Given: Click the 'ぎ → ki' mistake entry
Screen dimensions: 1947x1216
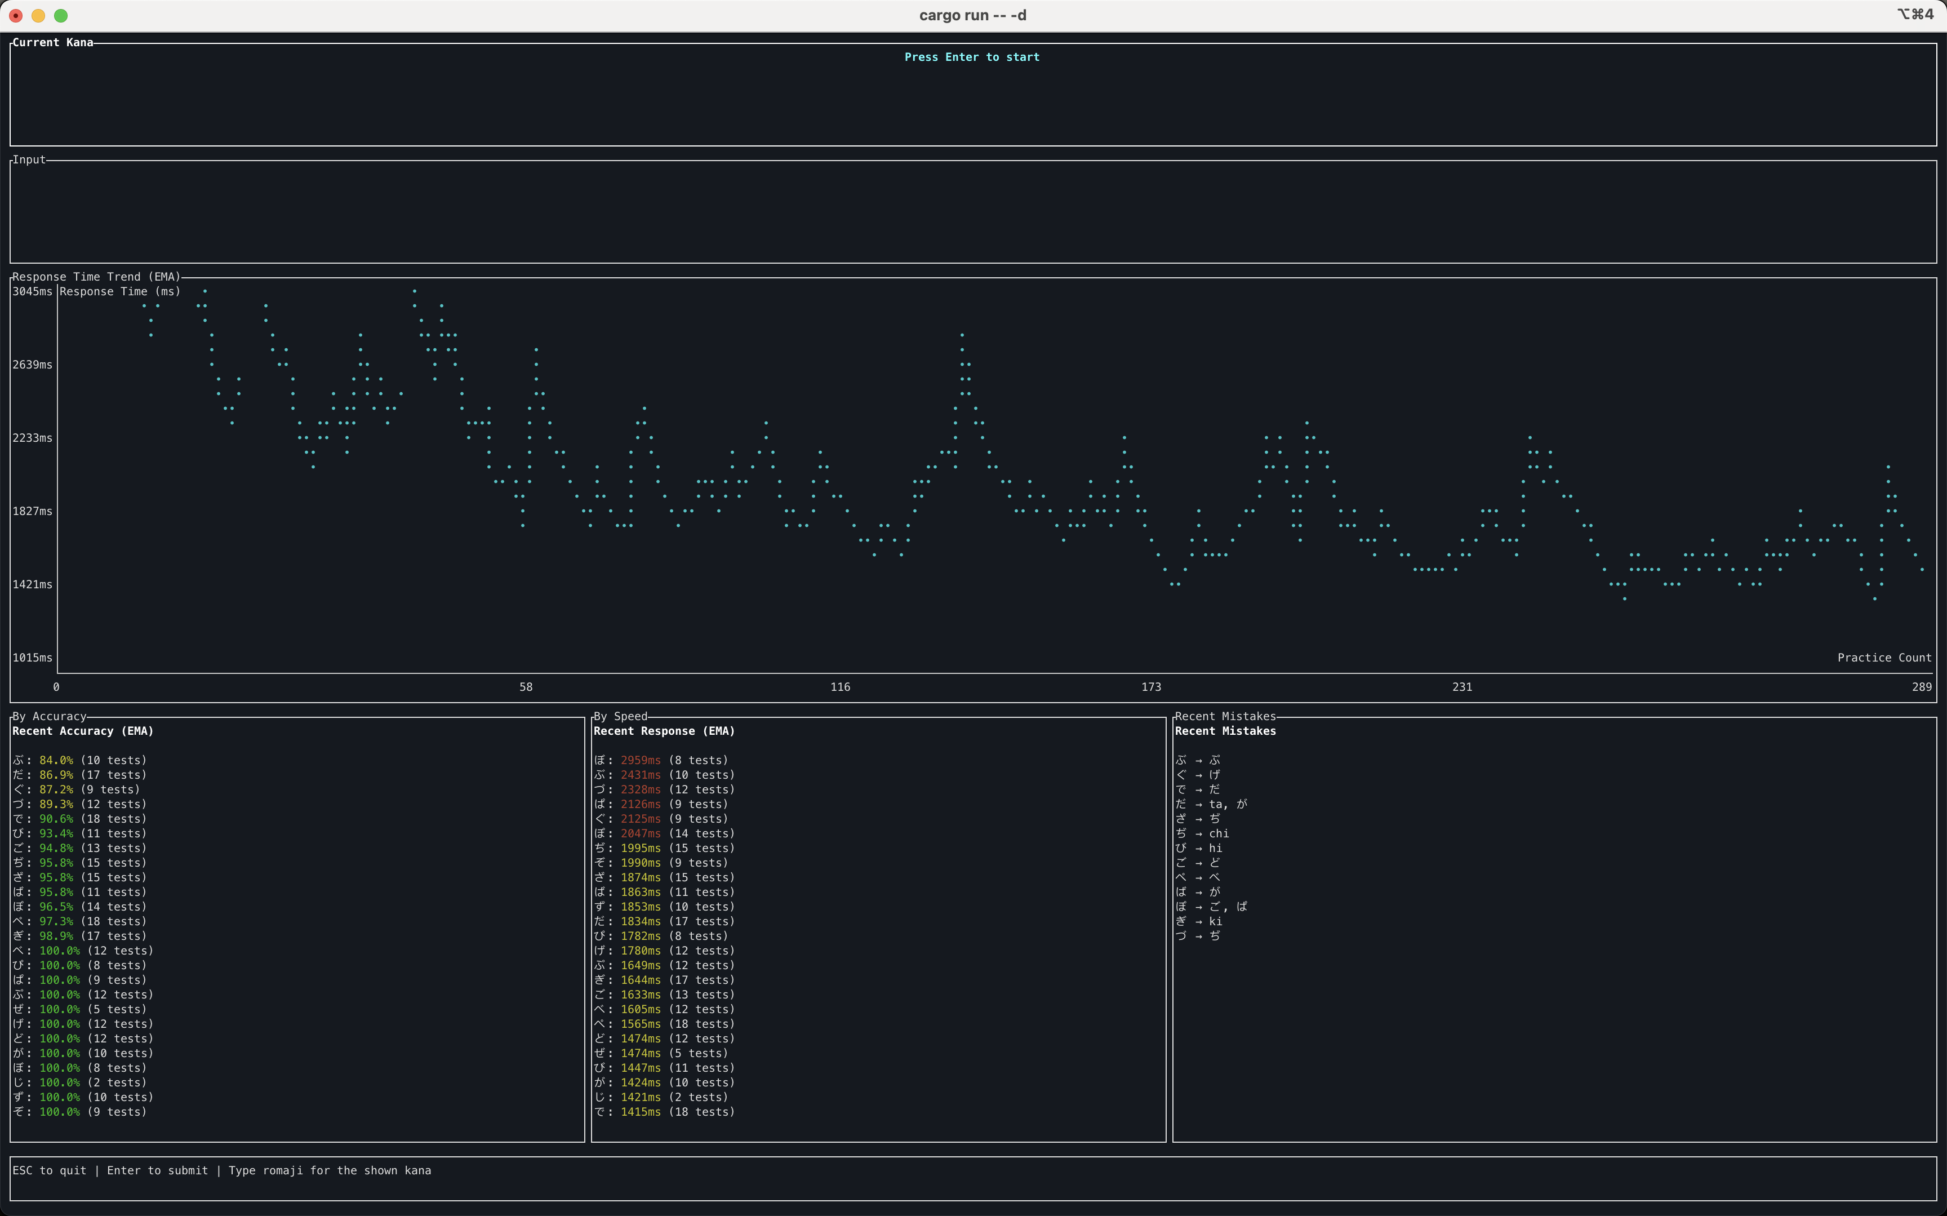Looking at the screenshot, I should pos(1199,921).
